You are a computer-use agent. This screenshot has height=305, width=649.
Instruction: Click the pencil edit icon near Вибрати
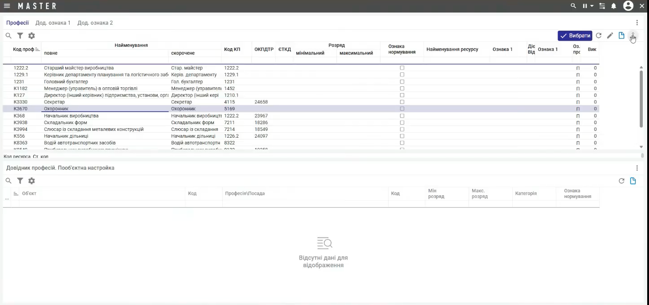610,36
